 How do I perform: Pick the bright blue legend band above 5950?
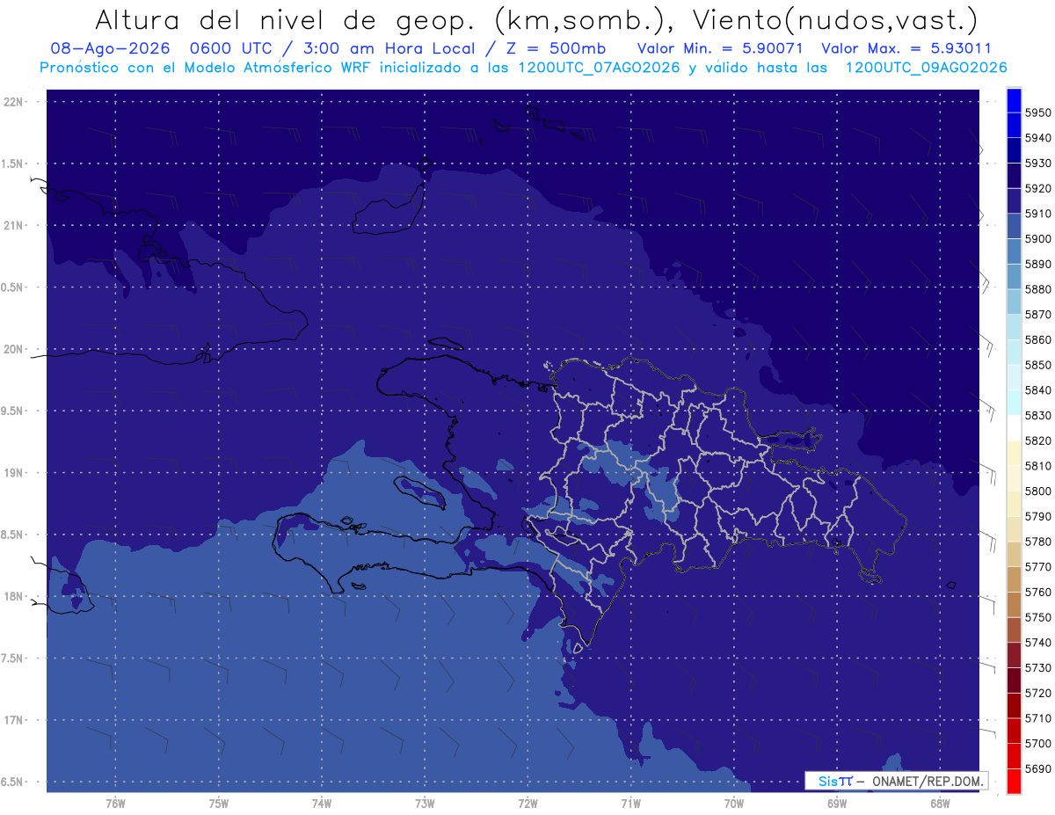[x=1013, y=100]
